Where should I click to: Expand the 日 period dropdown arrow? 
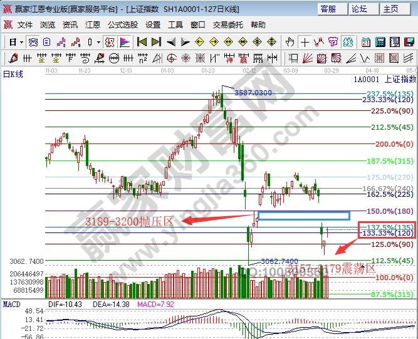tap(21, 43)
